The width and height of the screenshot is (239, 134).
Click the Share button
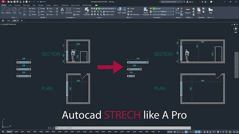pyautogui.click(x=43, y=2)
